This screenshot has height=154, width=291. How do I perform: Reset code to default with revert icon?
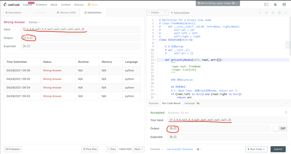pyautogui.click(x=273, y=12)
